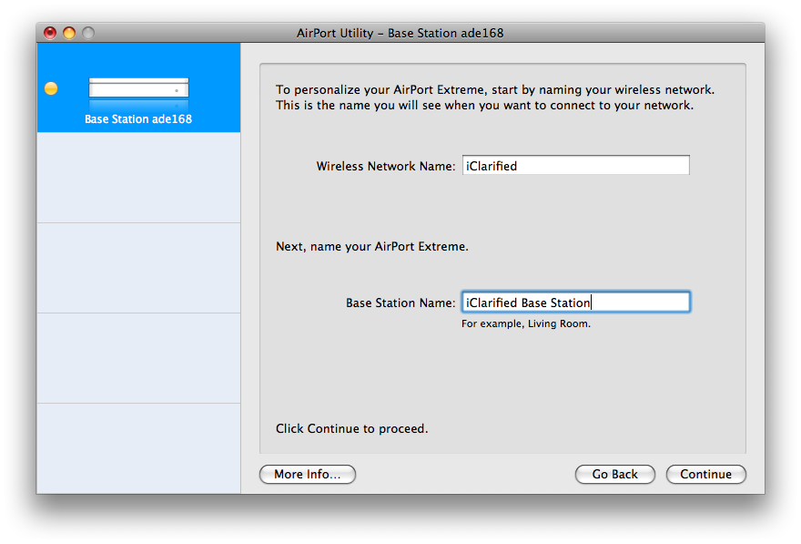Minimize the window using the yellow button
This screenshot has width=801, height=544.
[x=69, y=33]
